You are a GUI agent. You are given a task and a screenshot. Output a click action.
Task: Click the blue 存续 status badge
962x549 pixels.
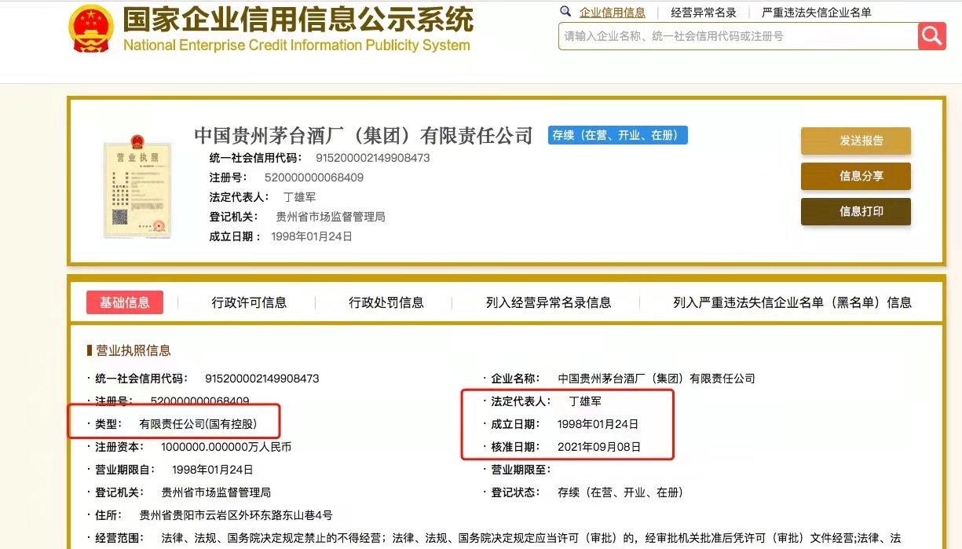617,135
